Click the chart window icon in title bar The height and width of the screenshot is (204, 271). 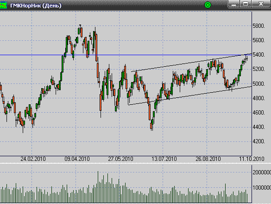pos(3,5)
